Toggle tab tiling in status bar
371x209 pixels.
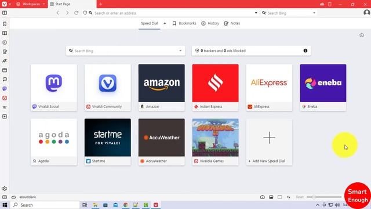point(280,197)
